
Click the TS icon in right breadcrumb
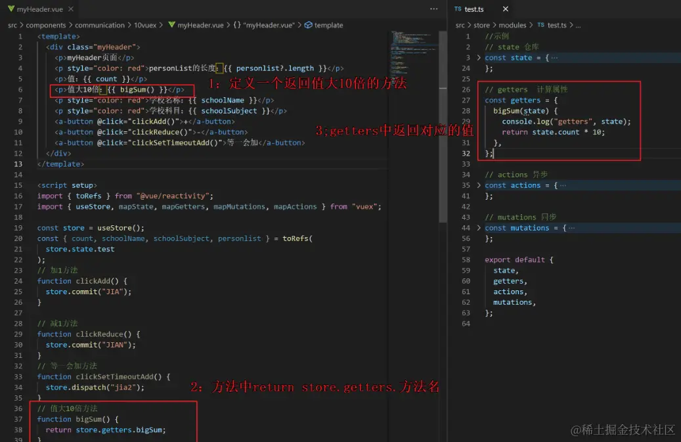[540, 25]
